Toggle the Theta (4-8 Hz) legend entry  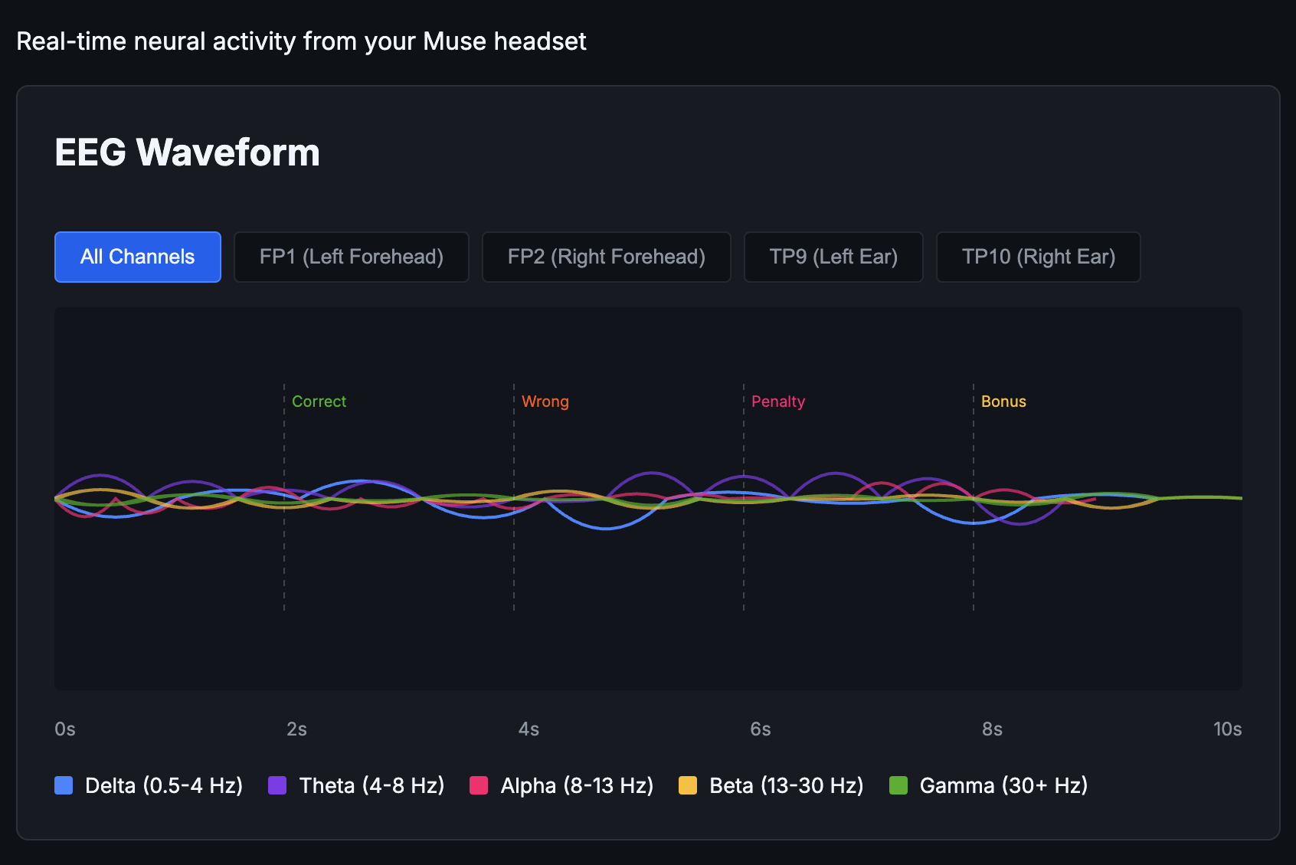(x=356, y=785)
